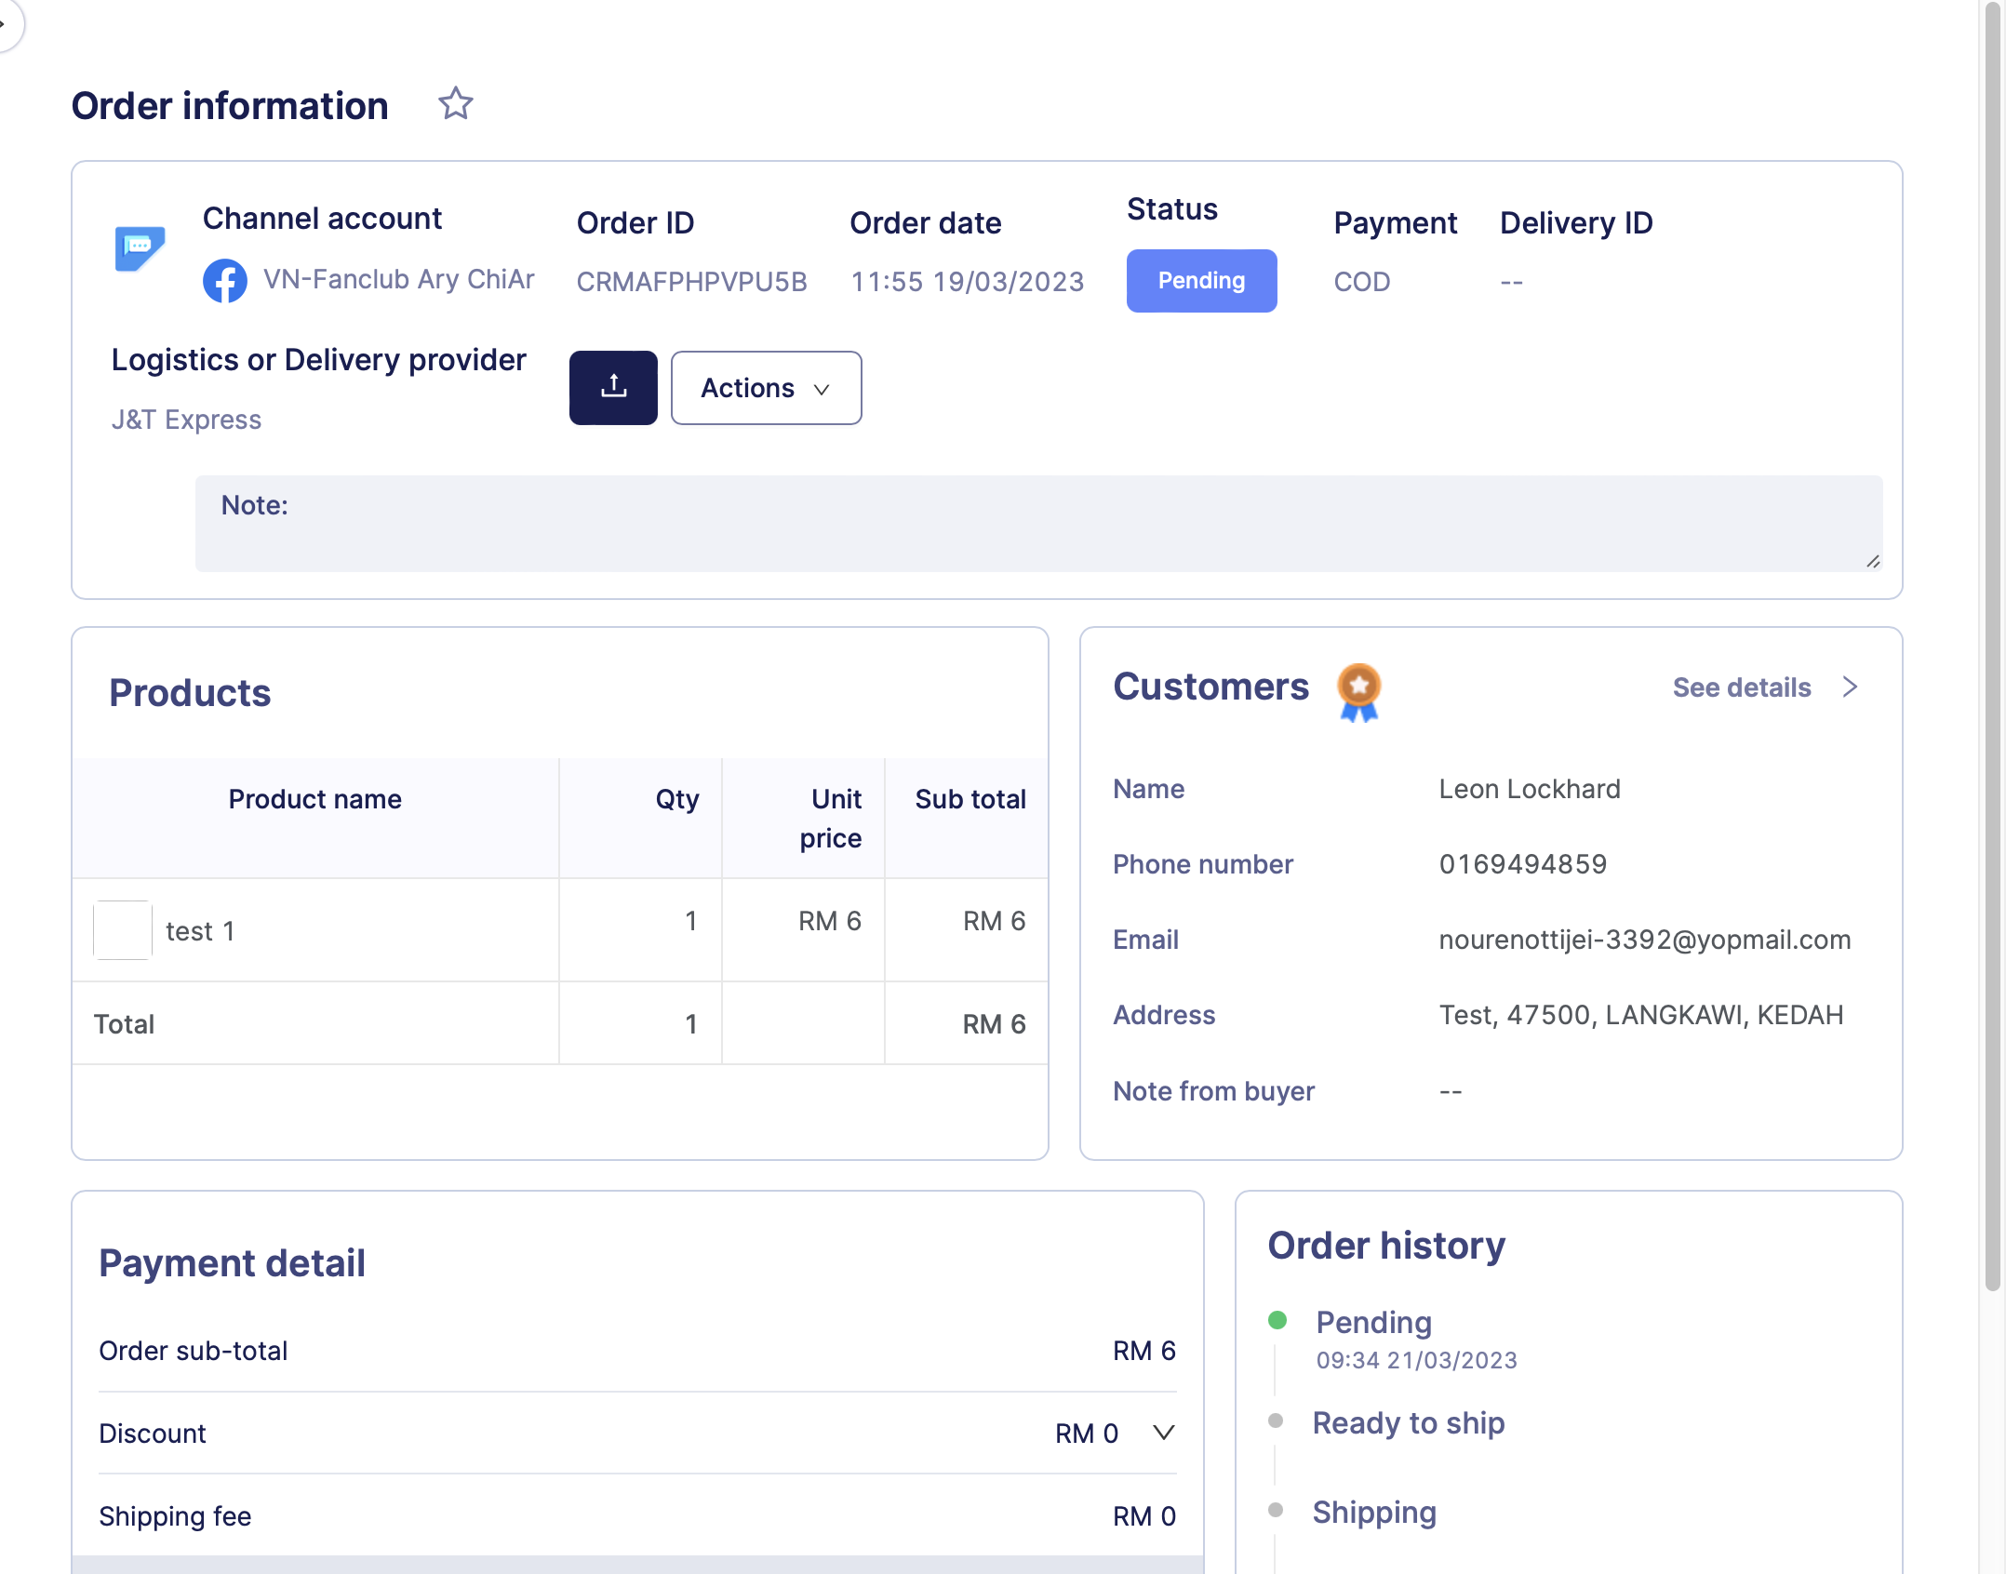Select Ready to ship history step
2006x1574 pixels.
point(1408,1423)
